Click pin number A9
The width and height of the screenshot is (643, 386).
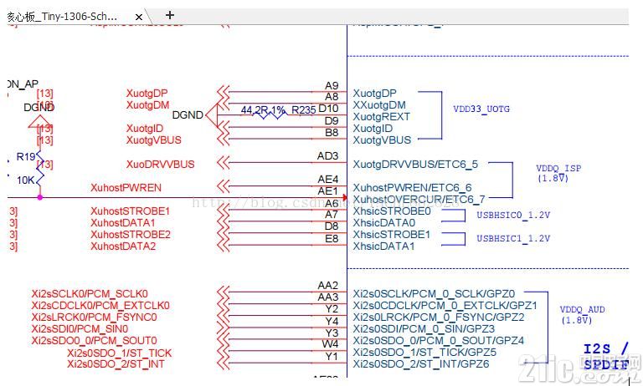pyautogui.click(x=332, y=85)
